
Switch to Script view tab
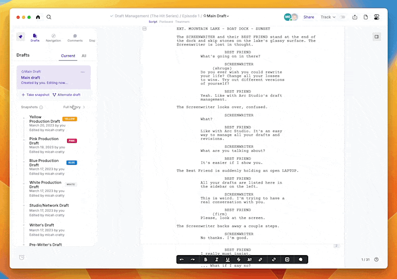click(x=153, y=22)
